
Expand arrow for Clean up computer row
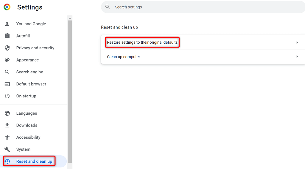pyautogui.click(x=297, y=57)
